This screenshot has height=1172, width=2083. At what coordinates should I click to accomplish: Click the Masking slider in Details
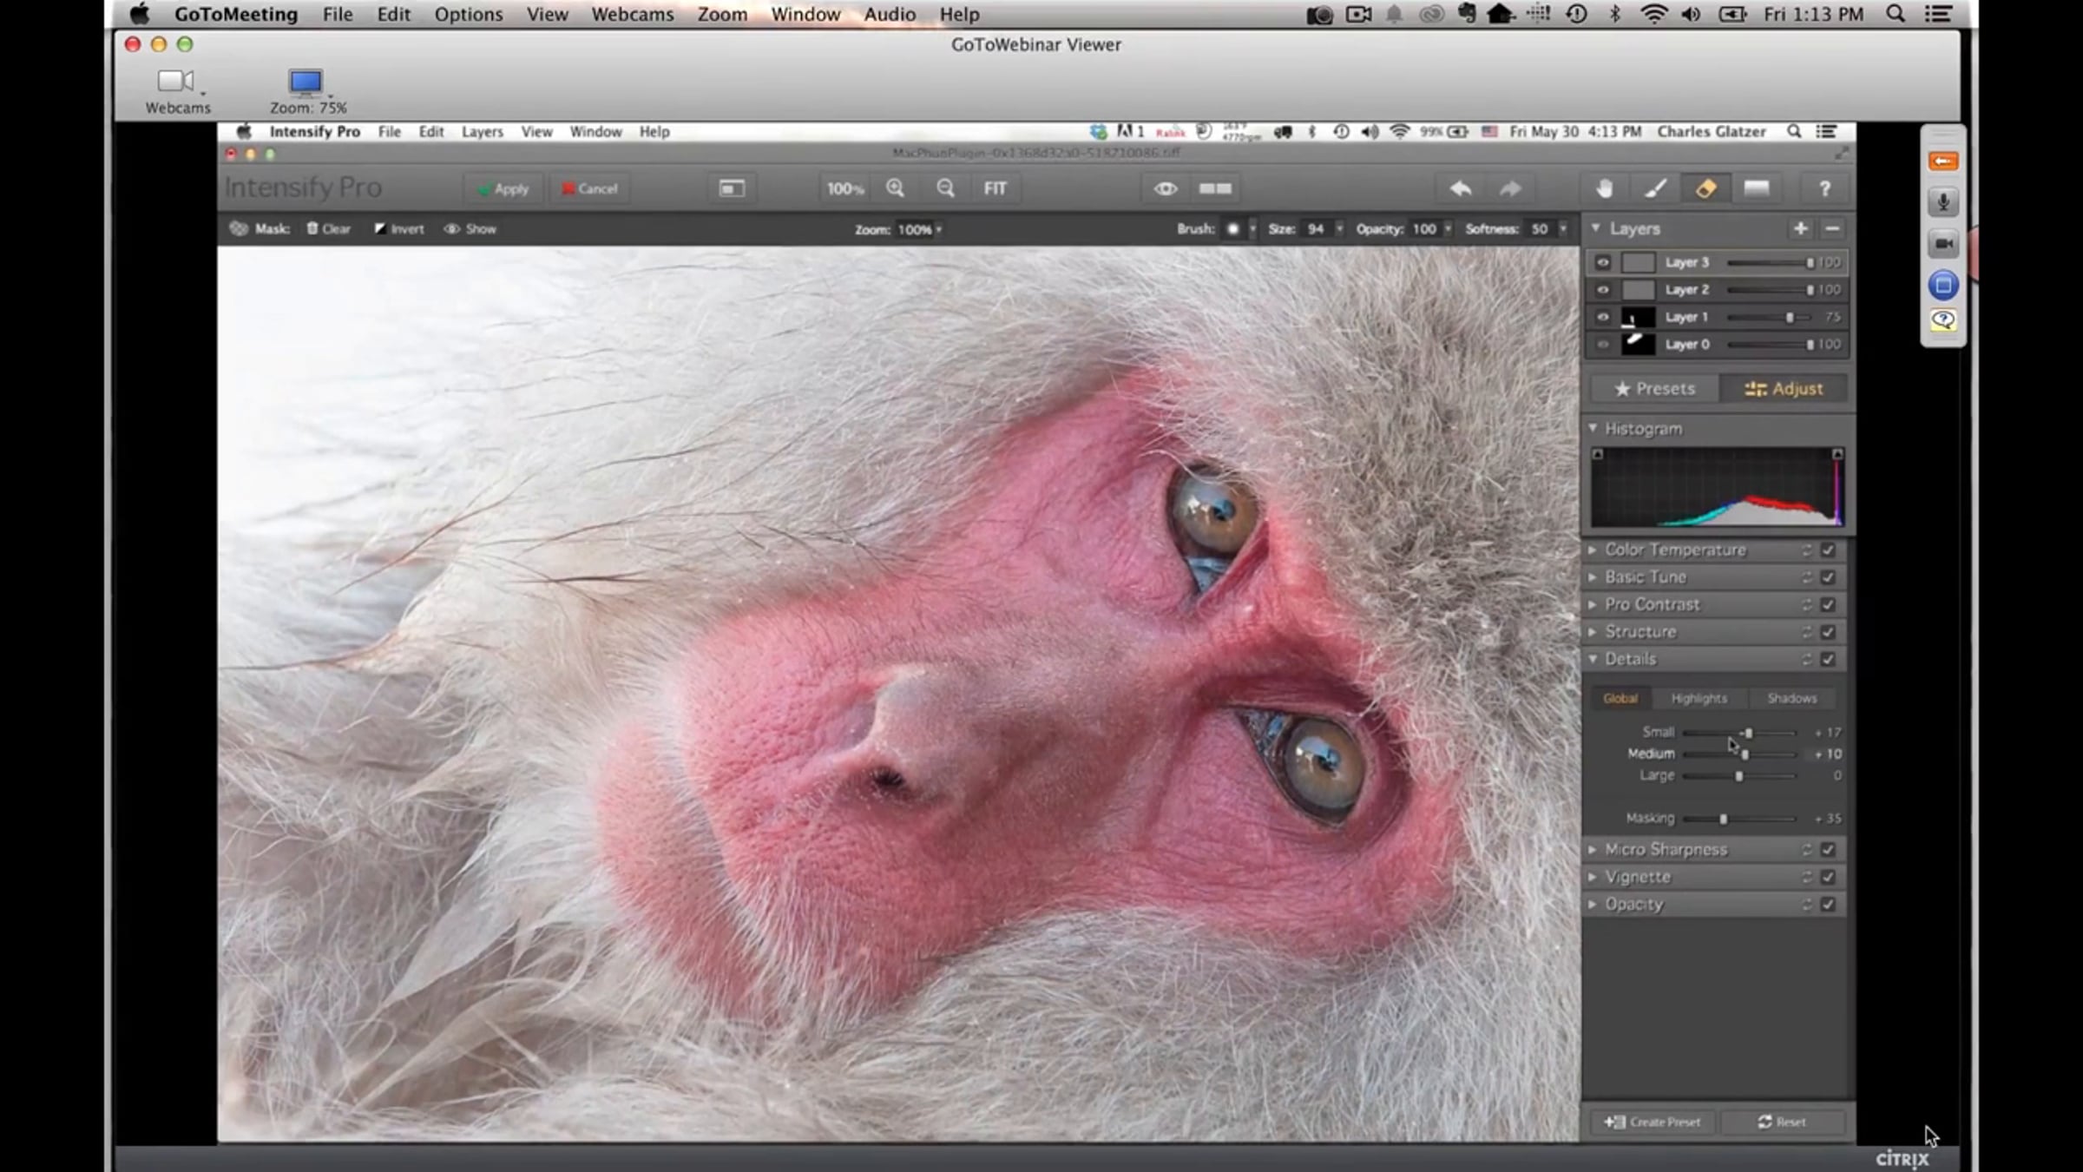[x=1724, y=819]
